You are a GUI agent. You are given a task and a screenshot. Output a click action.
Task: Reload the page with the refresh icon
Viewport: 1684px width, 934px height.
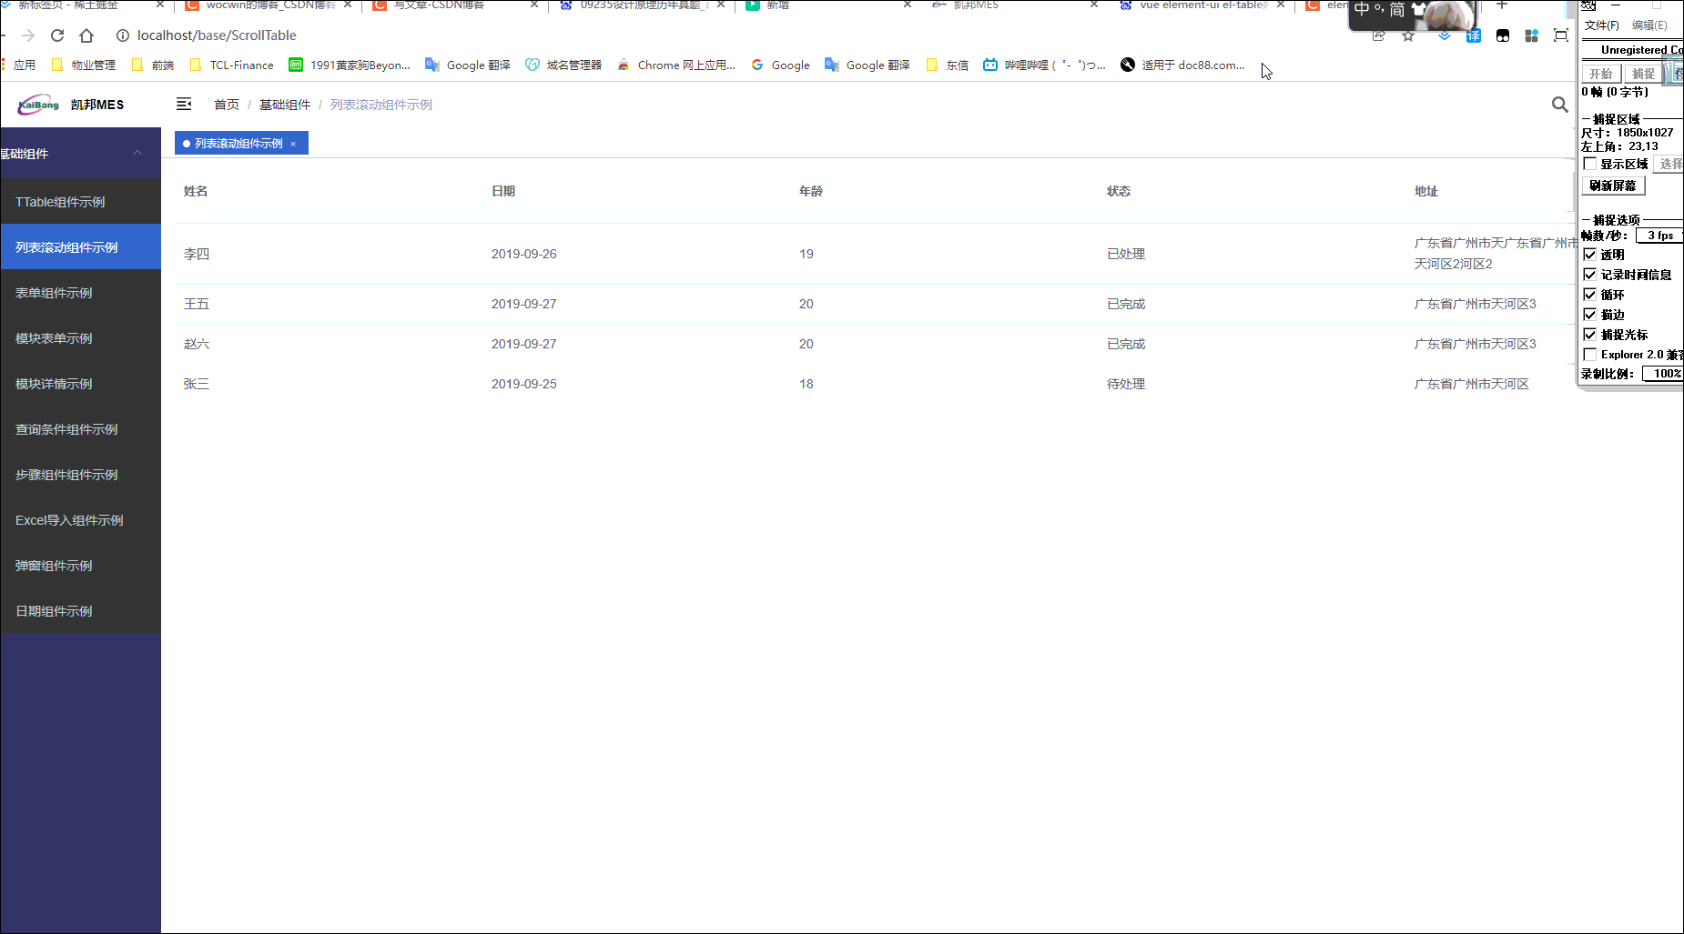(x=56, y=35)
